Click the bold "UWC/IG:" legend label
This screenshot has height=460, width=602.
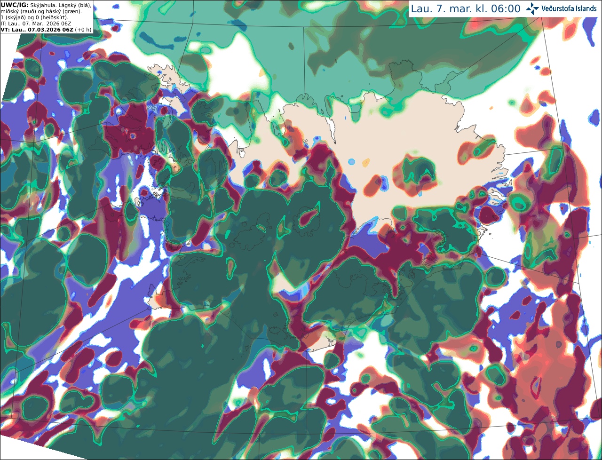pos(15,5)
